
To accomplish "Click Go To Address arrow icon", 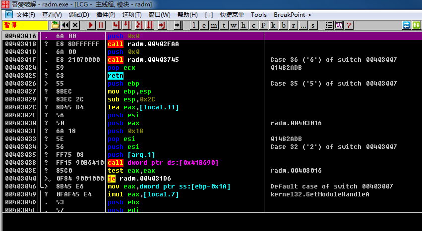I will pos(178,25).
